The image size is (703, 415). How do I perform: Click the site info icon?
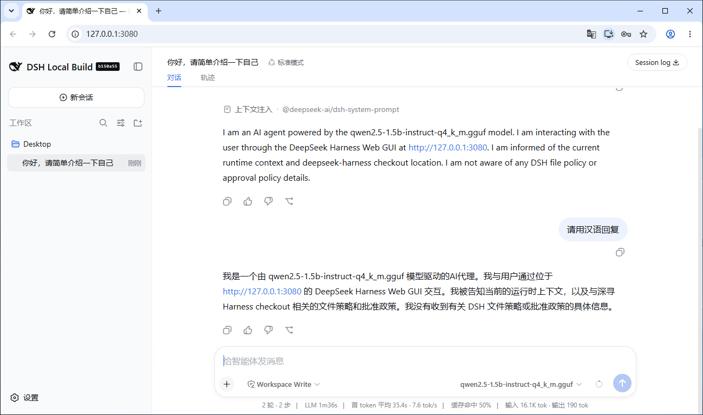click(x=76, y=34)
